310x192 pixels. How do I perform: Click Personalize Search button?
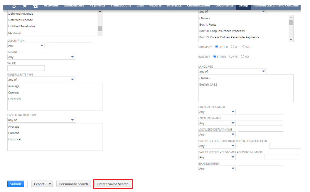tap(74, 184)
